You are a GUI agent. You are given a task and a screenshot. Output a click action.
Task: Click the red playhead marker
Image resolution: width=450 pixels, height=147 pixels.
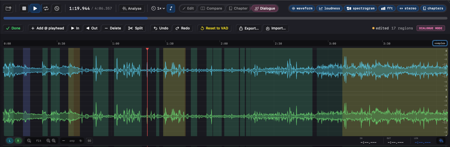click(x=147, y=49)
